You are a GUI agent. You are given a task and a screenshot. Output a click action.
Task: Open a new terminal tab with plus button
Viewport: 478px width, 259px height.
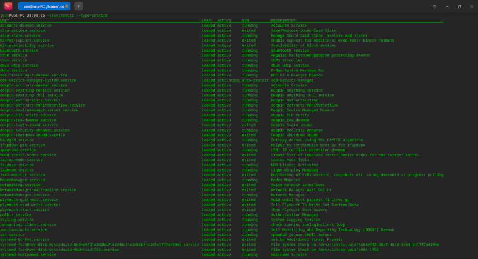(79, 6)
